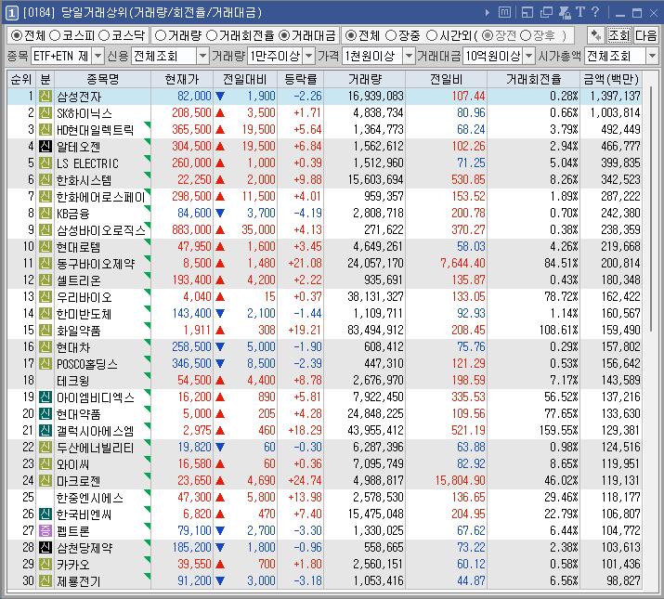The height and width of the screenshot is (599, 664).
Task: Sort by the 등락률 column header
Action: click(x=300, y=79)
